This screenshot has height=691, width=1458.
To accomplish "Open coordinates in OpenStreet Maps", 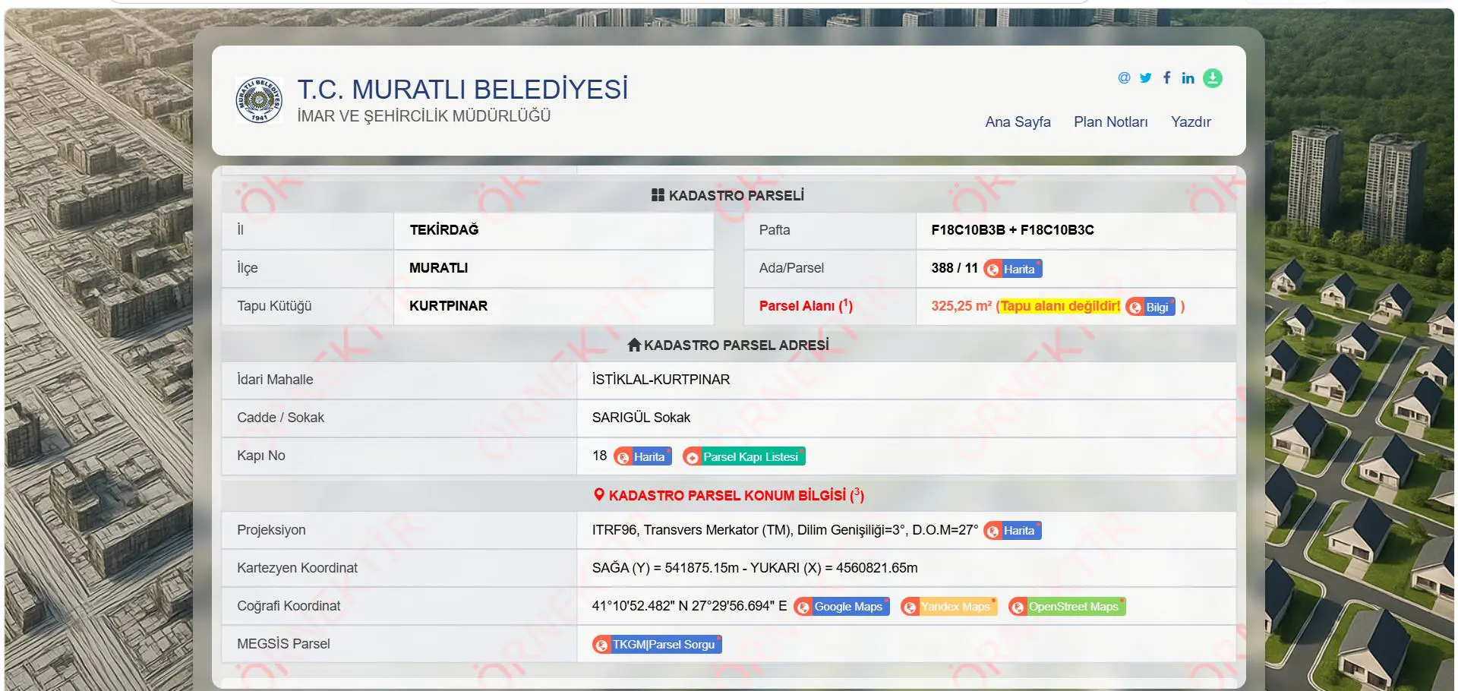I will 1067,607.
